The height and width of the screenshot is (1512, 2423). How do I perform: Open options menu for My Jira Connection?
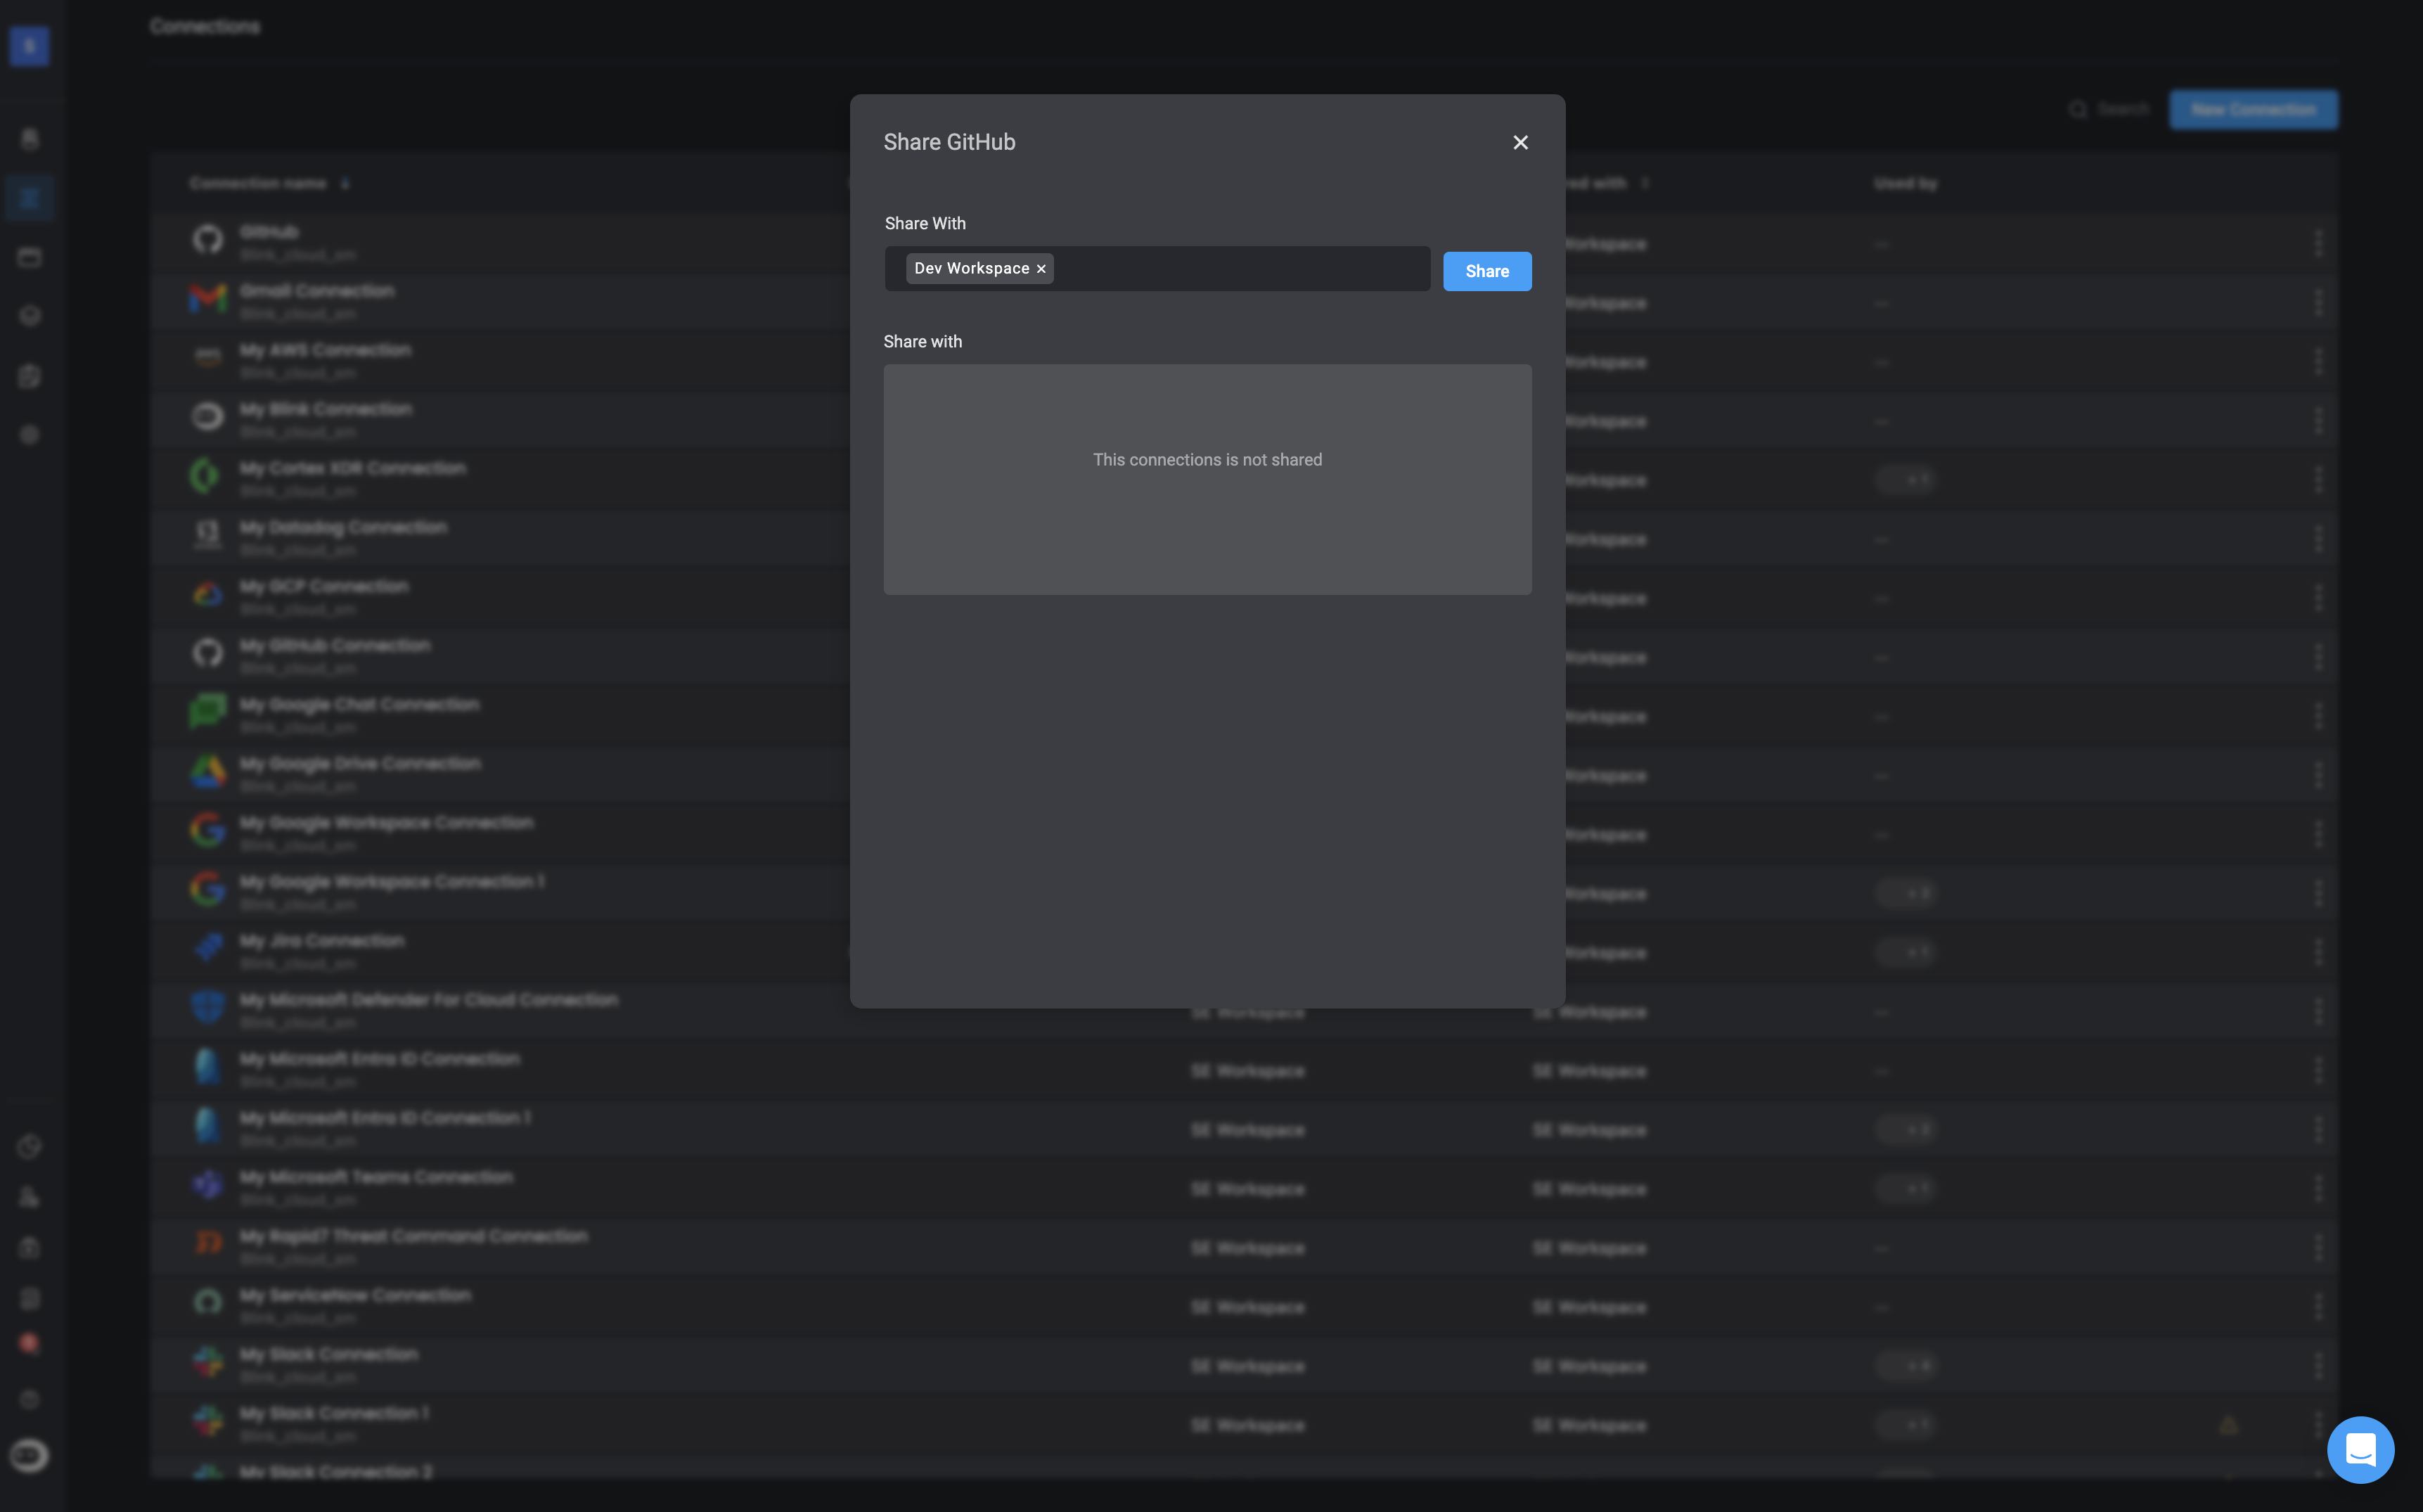click(x=2318, y=952)
